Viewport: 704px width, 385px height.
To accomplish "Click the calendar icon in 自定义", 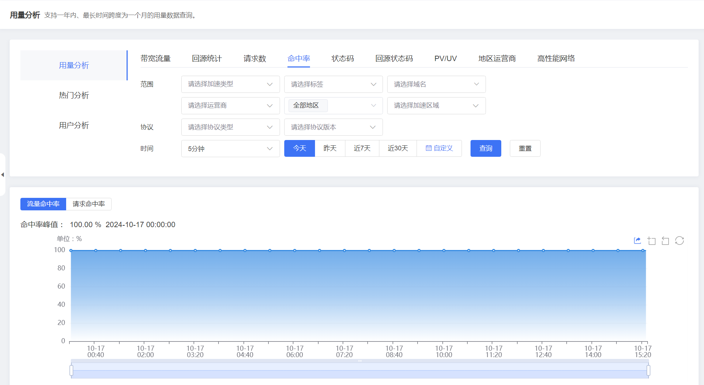I will click(x=428, y=148).
